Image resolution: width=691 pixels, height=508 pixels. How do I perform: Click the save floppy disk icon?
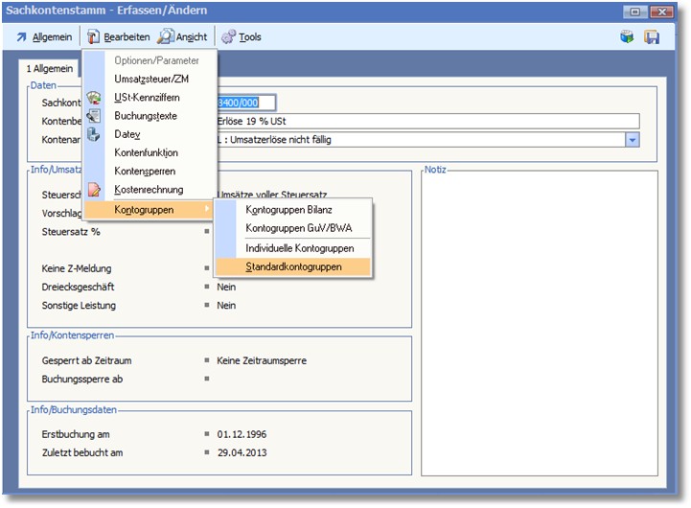point(652,37)
